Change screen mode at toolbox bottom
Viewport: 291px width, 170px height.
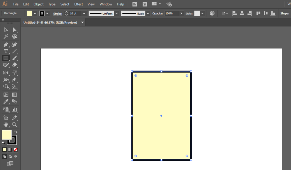(10, 164)
